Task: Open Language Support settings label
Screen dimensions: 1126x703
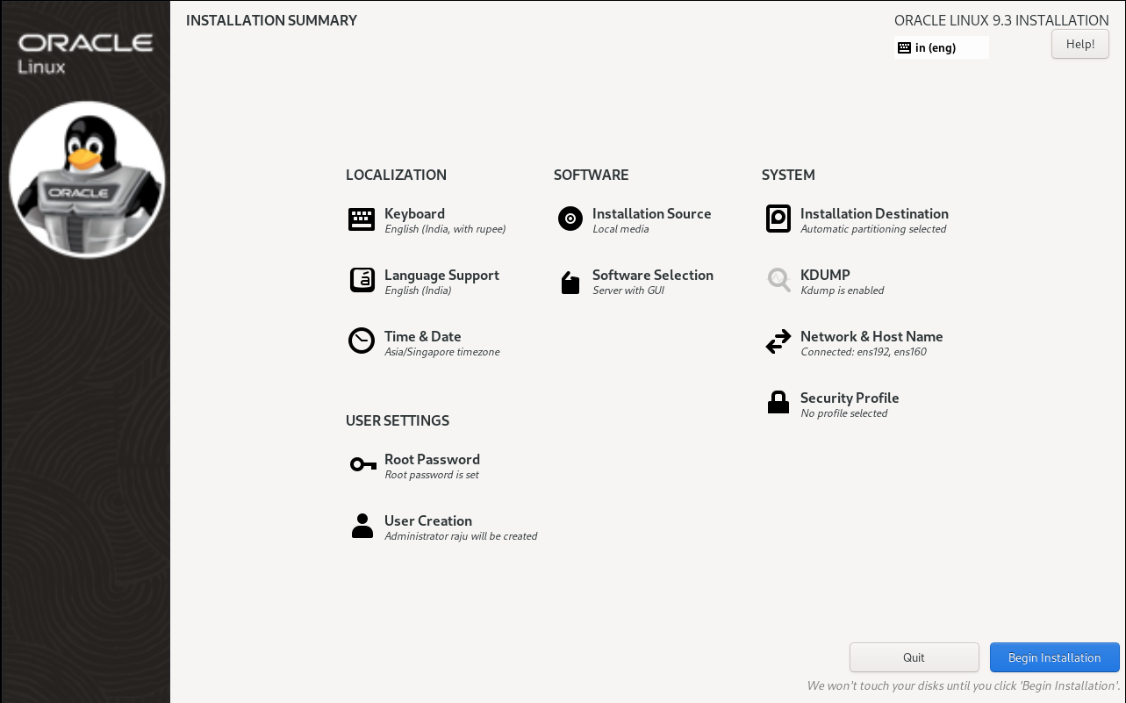Action: point(441,275)
